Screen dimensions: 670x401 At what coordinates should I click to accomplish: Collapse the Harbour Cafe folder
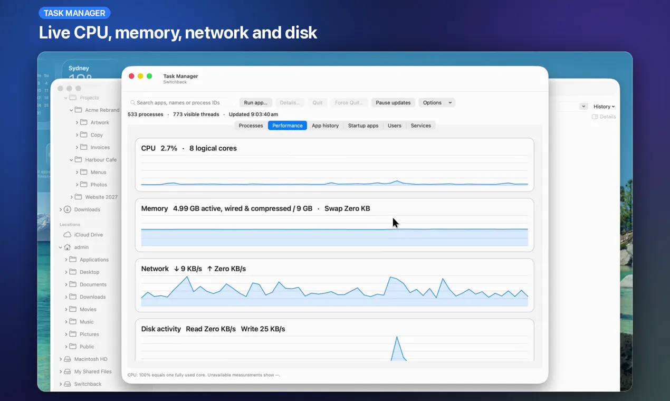click(x=71, y=160)
